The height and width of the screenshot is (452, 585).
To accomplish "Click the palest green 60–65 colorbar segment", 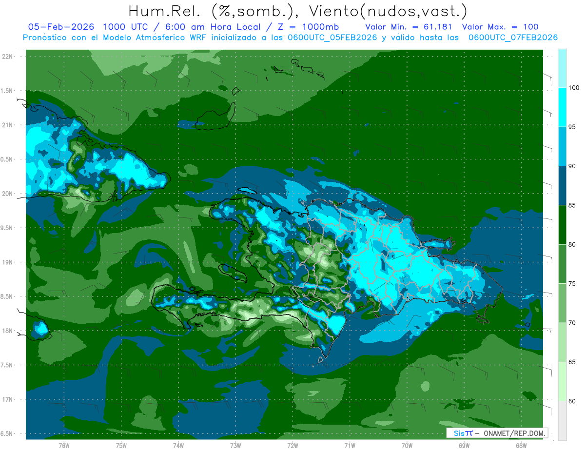I will [562, 381].
